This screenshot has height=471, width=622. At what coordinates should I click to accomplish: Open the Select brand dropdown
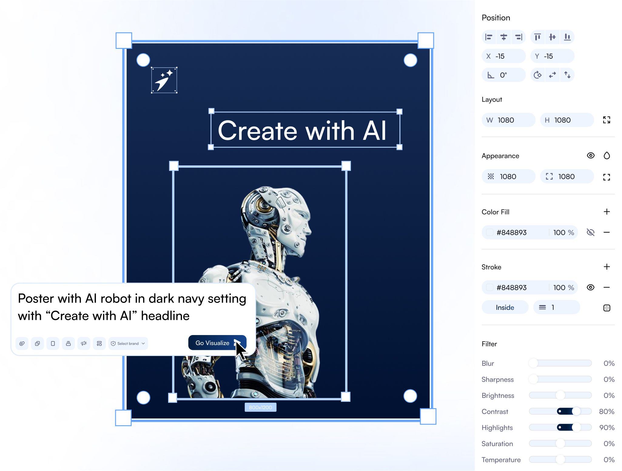pos(128,343)
